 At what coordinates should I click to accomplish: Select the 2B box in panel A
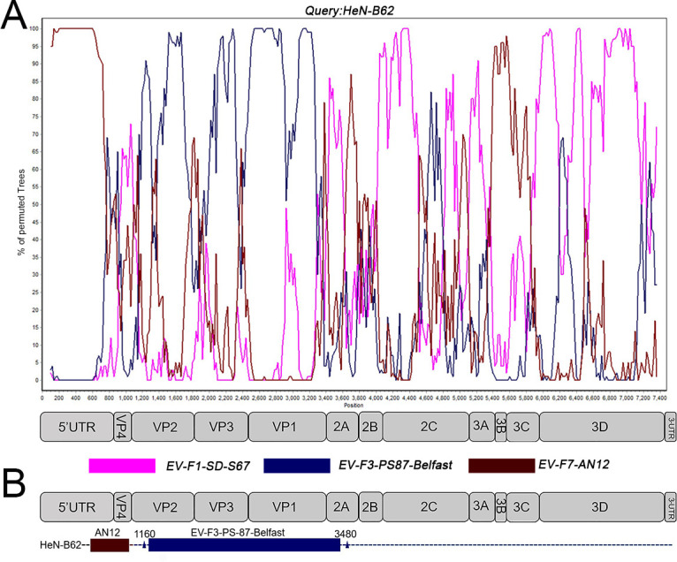coord(371,427)
